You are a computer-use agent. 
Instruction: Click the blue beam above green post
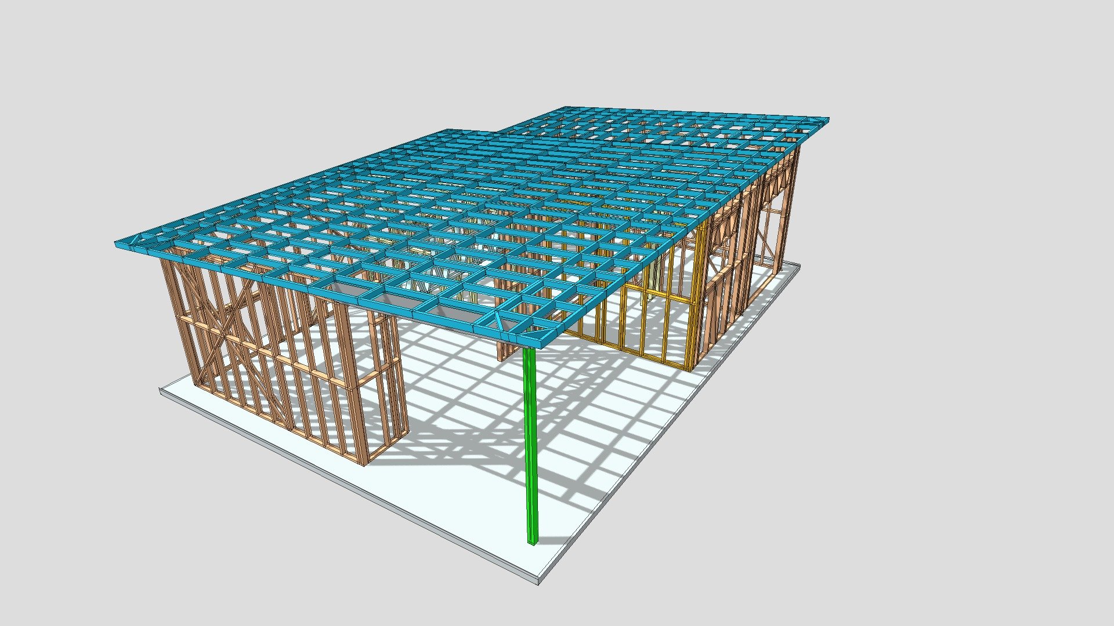click(x=528, y=336)
